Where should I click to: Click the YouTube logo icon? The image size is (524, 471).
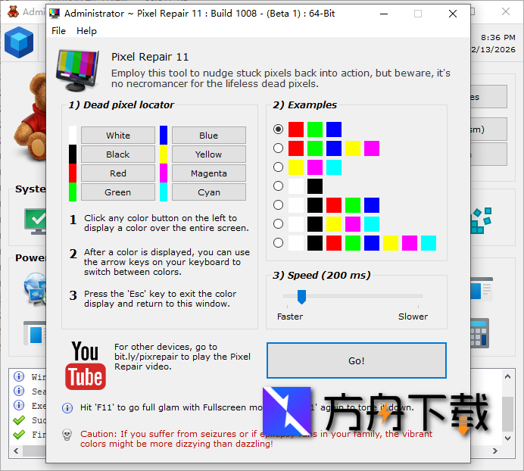point(86,365)
